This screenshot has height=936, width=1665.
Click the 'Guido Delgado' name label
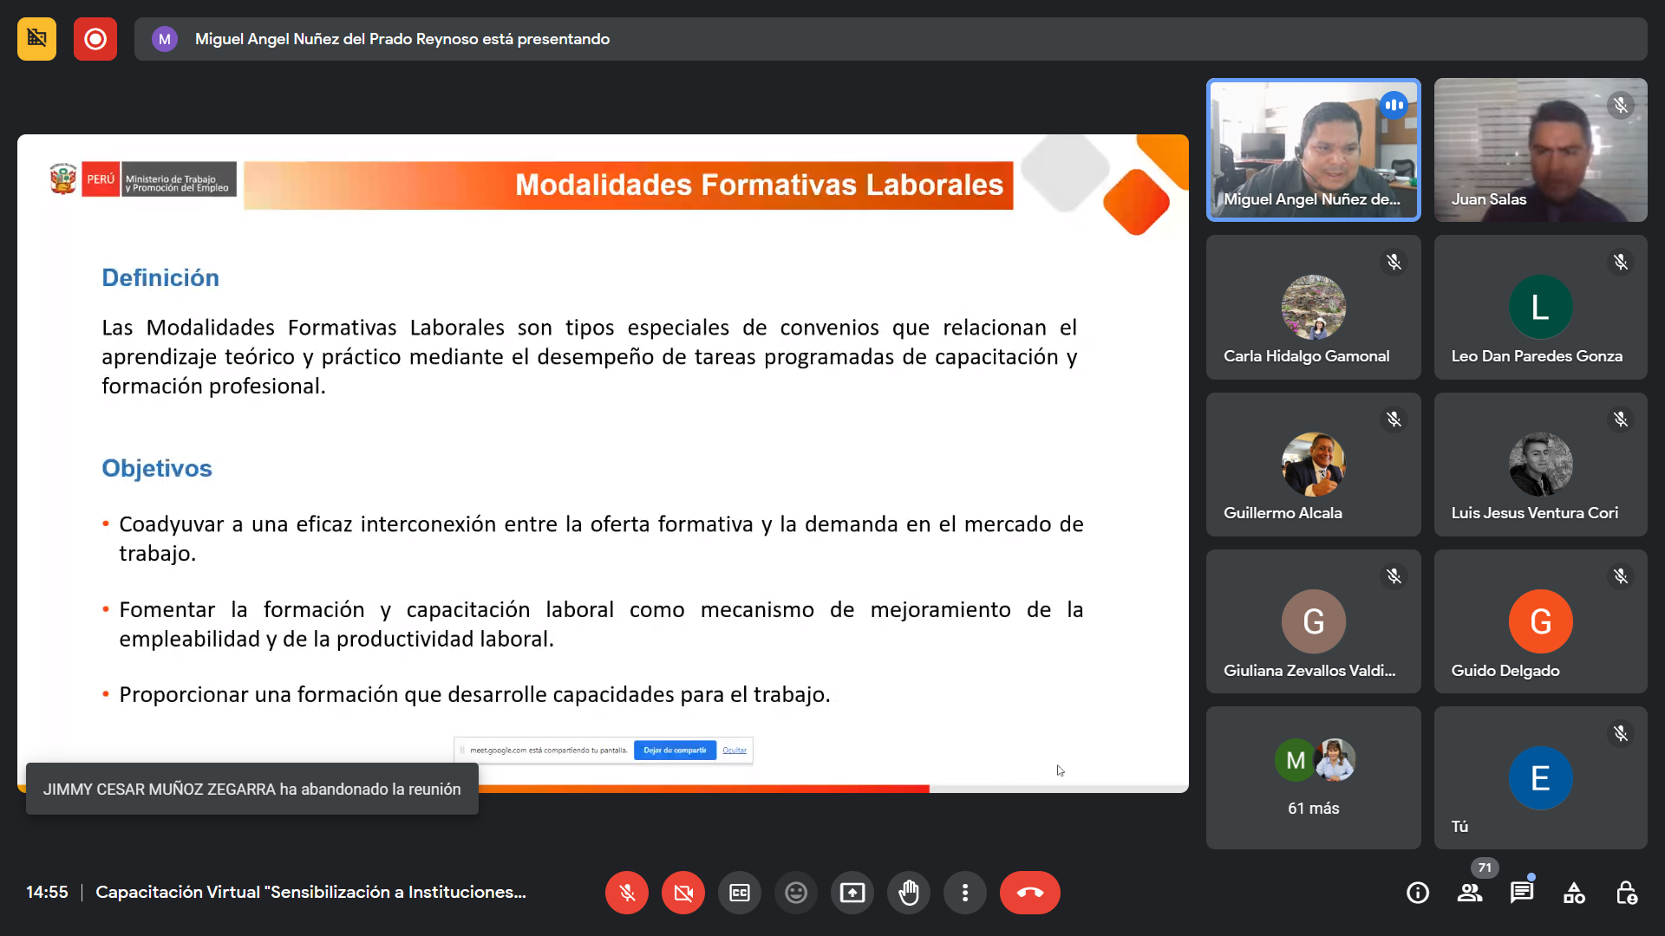[x=1505, y=671]
